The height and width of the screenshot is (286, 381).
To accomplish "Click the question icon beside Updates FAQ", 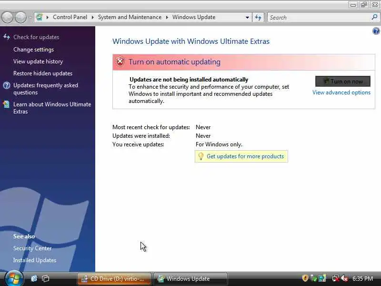I will pos(7,85).
